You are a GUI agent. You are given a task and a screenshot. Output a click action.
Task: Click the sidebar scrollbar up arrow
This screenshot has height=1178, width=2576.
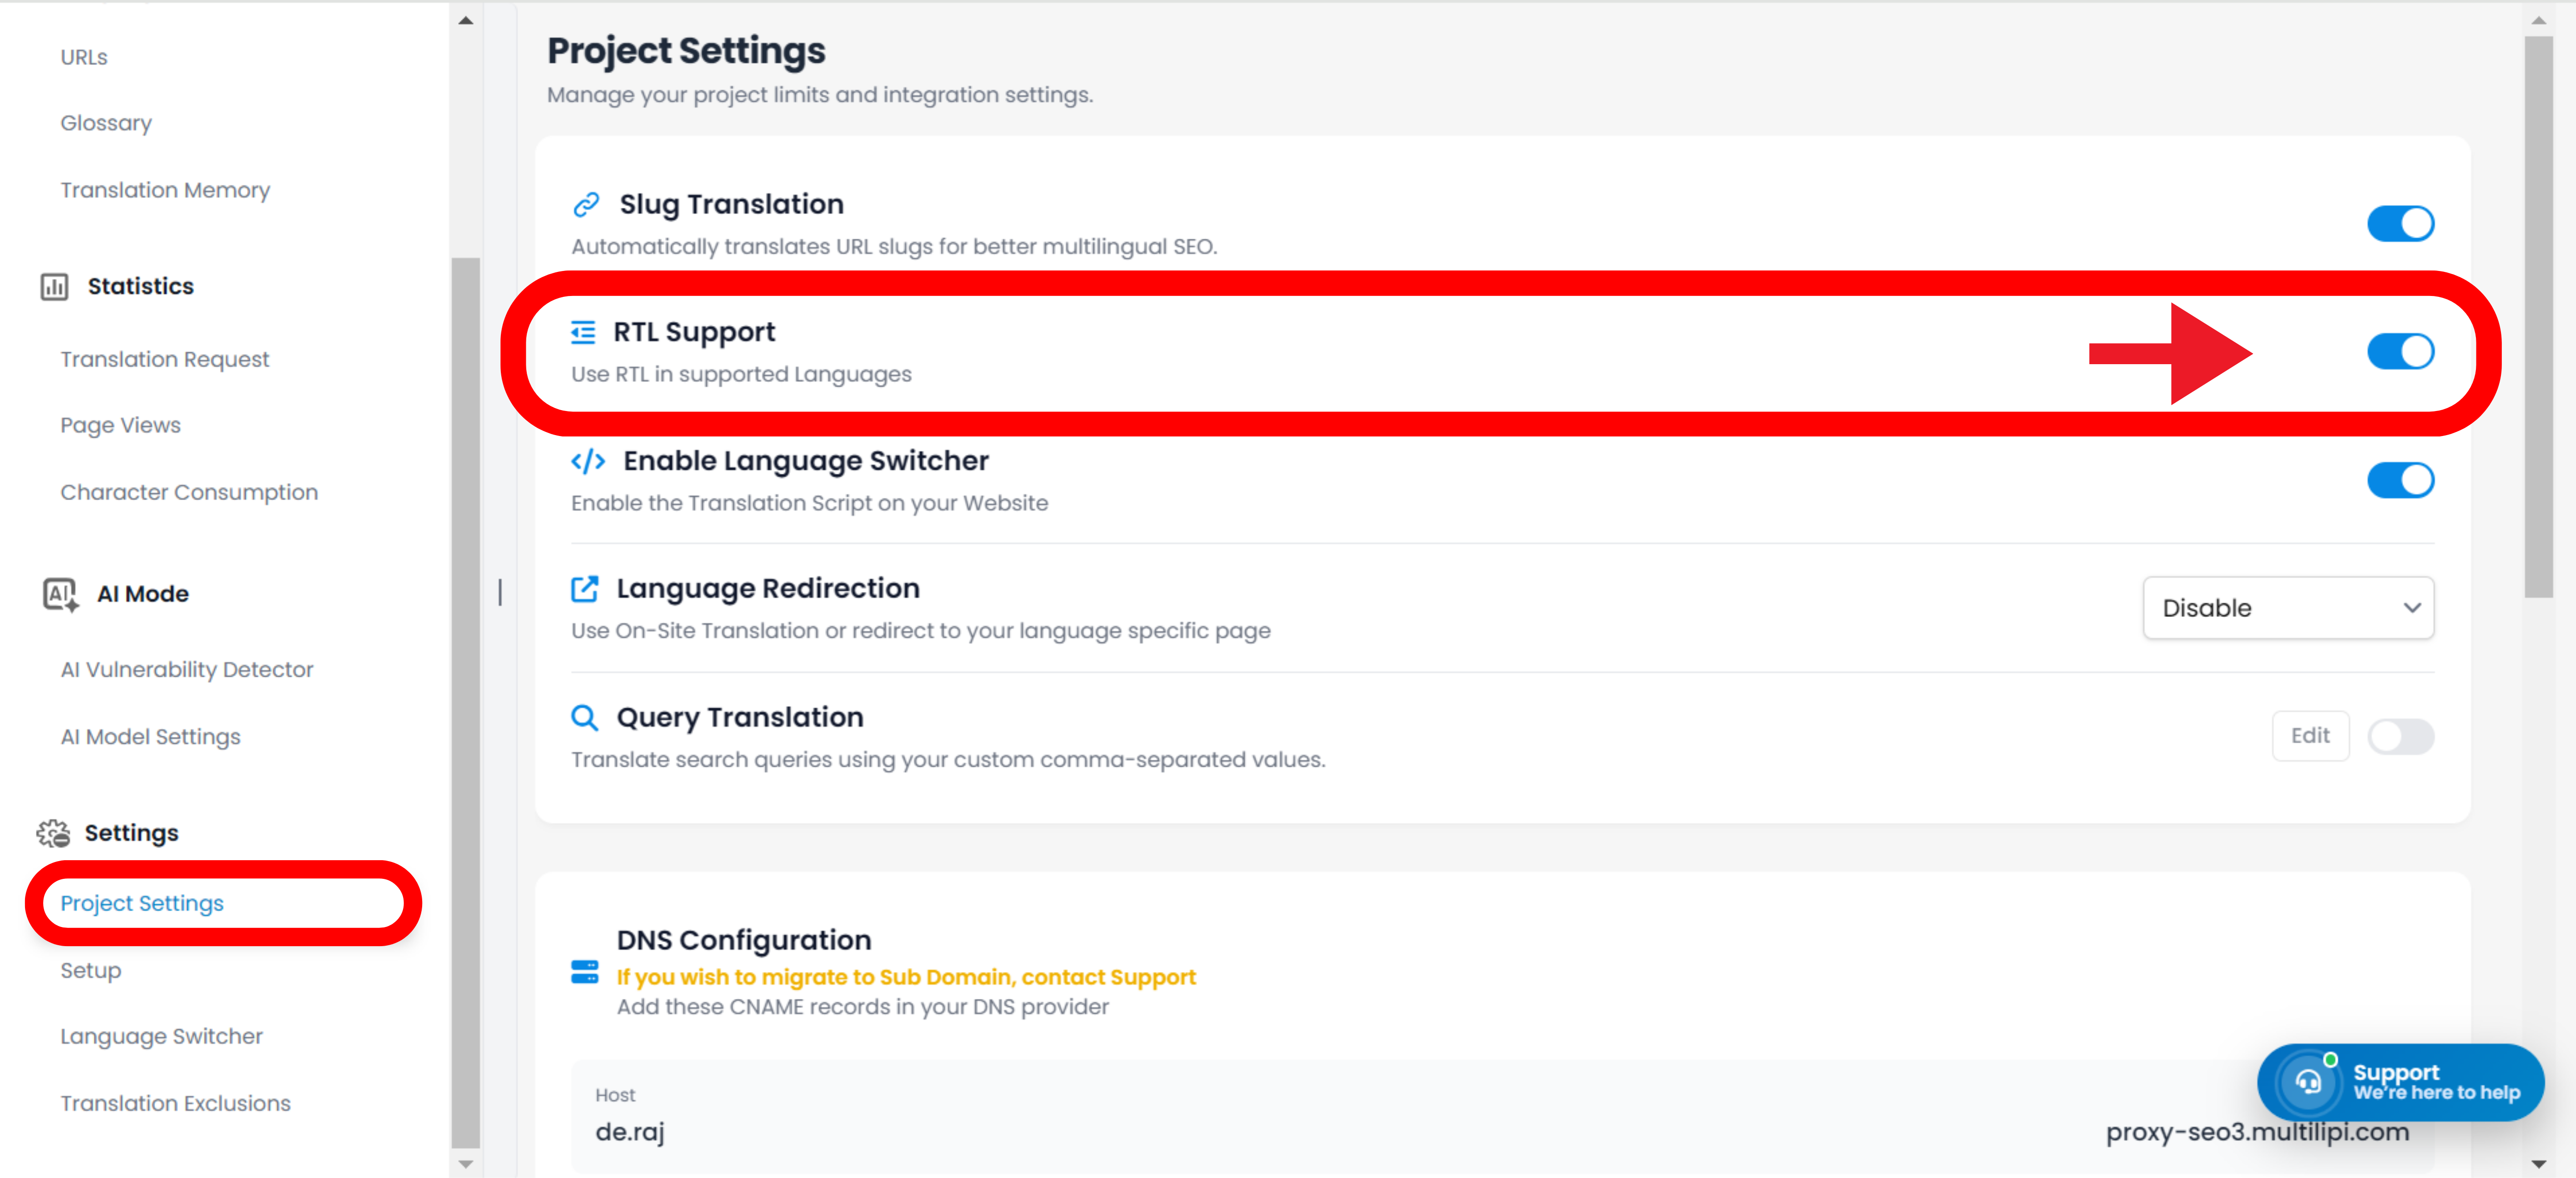(466, 20)
